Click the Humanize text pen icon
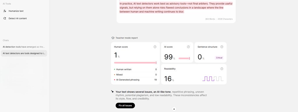298x112 pixels. click(5, 11)
